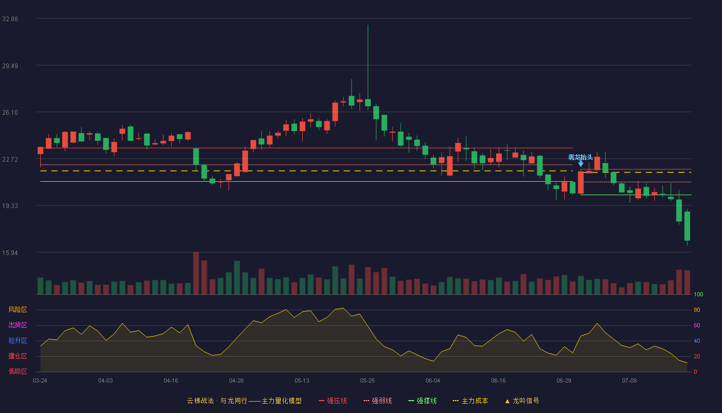
Task: Click the 22.72 price axis label
Action: [x=10, y=159]
